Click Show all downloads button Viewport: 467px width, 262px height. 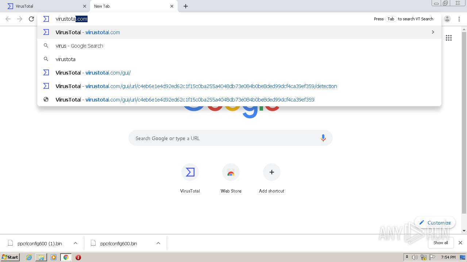(441, 243)
